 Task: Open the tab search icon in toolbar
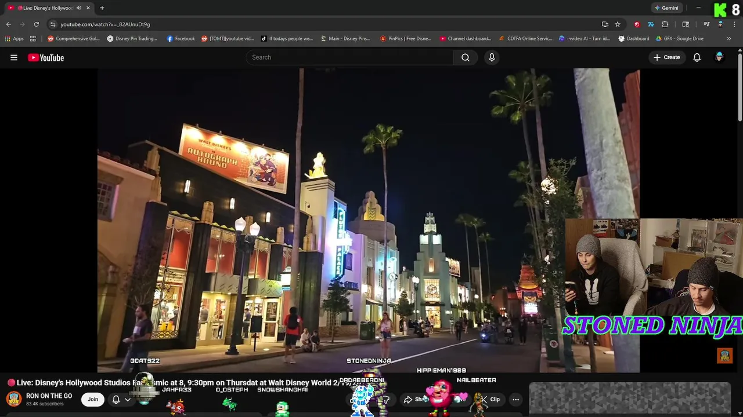(x=686, y=24)
